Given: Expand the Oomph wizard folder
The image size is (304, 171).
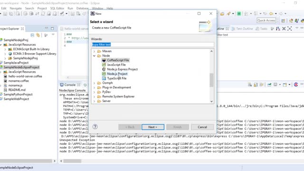Looking at the screenshot, I should (x=94, y=83).
